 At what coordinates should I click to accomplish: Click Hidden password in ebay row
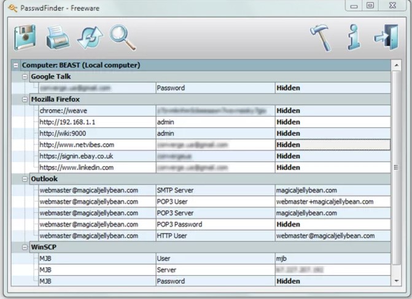tap(333, 157)
